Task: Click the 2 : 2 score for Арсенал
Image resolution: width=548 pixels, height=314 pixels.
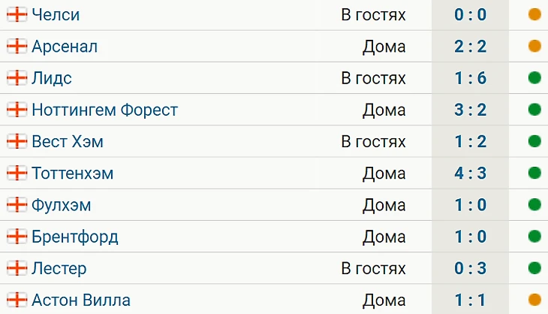Action: [471, 47]
